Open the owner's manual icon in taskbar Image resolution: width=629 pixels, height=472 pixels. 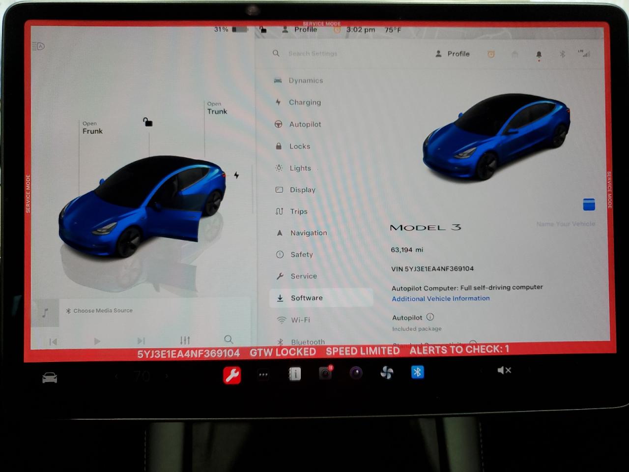coord(294,374)
